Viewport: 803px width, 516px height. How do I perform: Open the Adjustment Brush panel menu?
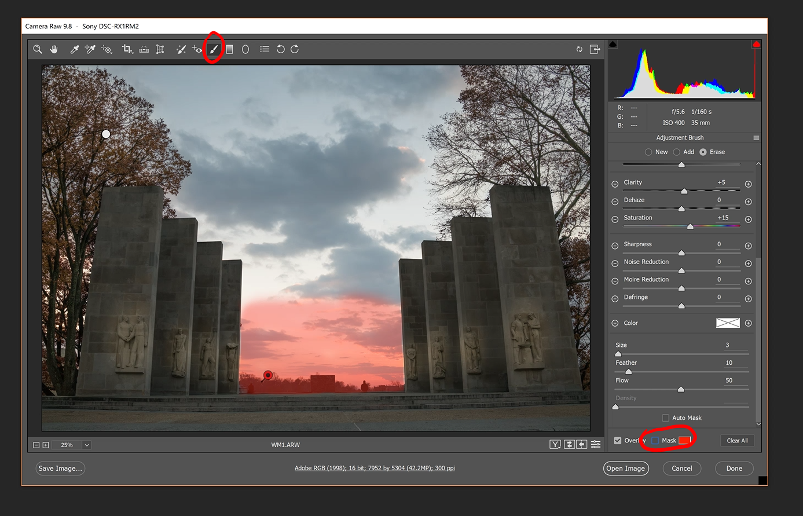coord(756,138)
